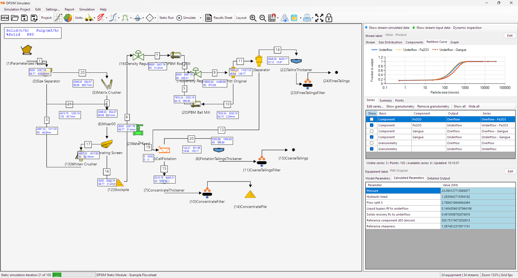Click Show stream simulated data
Viewport: 518px width, 278px height.
pyautogui.click(x=387, y=28)
